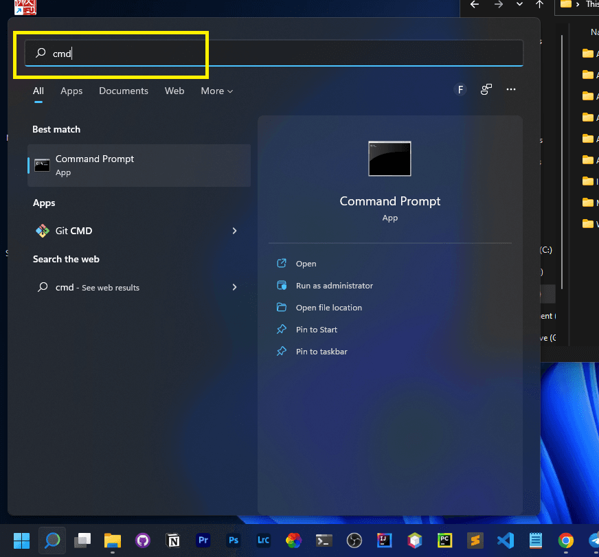599x557 pixels.
Task: Launch Photoshop from the taskbar
Action: (x=234, y=541)
